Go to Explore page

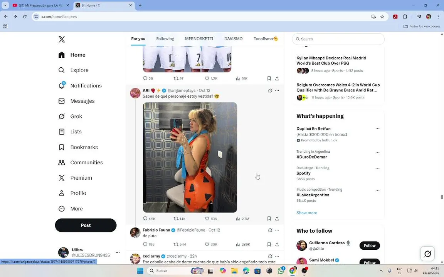tap(73, 70)
